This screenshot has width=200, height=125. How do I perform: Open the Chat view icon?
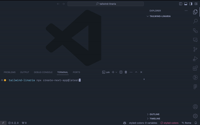point(195,40)
